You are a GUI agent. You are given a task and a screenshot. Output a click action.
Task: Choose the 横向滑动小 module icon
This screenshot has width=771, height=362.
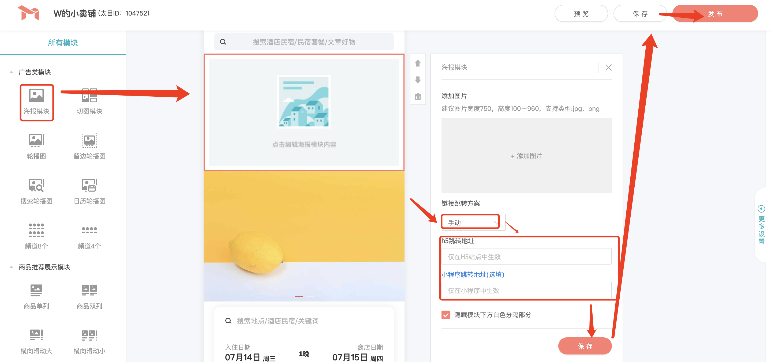pyautogui.click(x=89, y=335)
